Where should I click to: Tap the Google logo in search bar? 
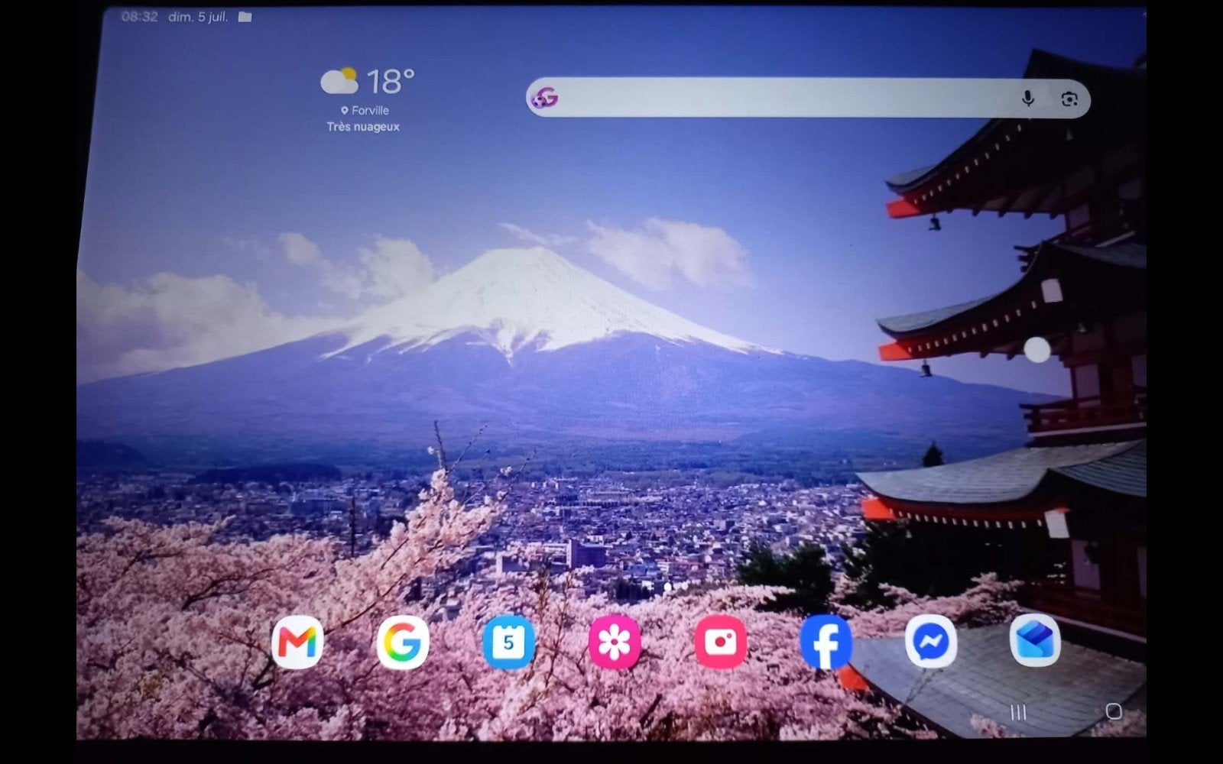pyautogui.click(x=546, y=98)
